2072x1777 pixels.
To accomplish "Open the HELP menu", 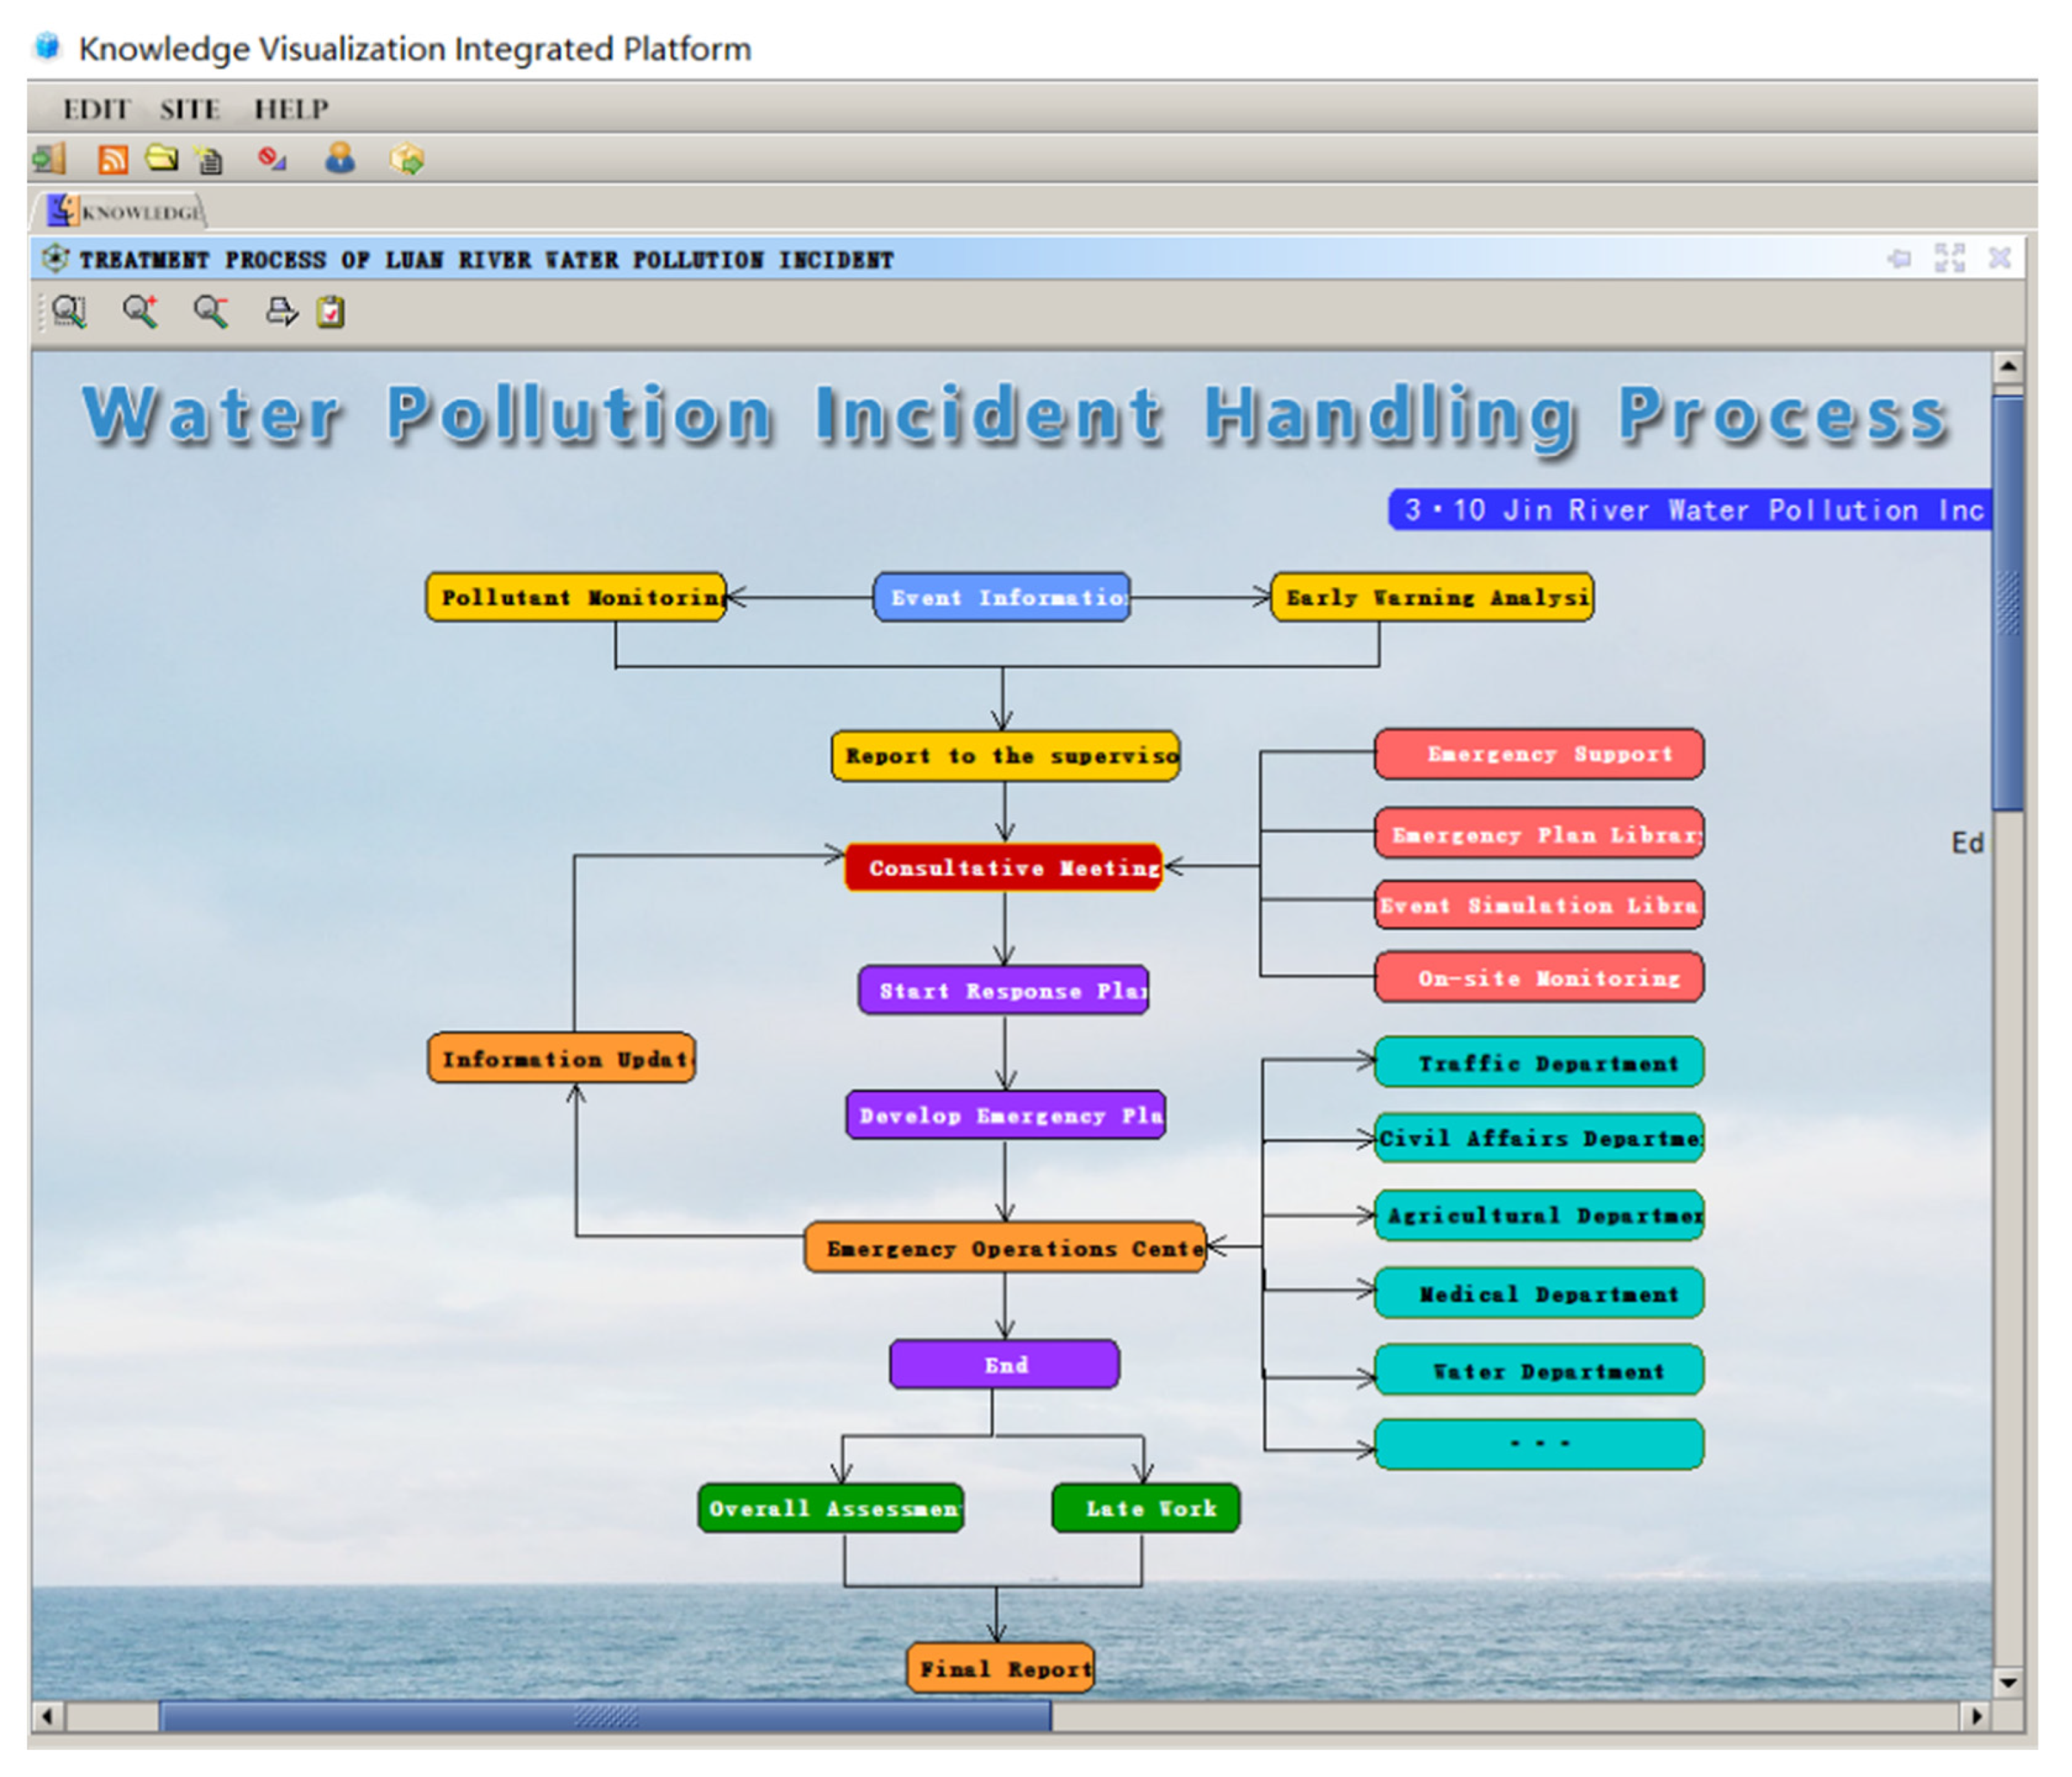I will [x=291, y=108].
